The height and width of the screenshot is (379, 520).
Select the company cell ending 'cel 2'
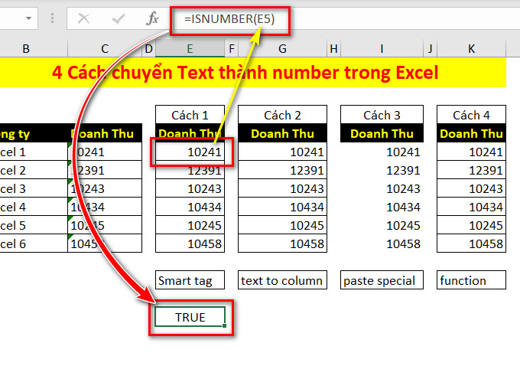(34, 171)
